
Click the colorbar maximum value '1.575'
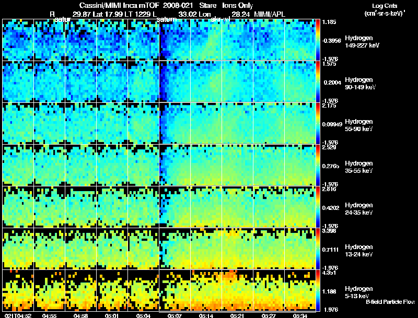pos(329,64)
